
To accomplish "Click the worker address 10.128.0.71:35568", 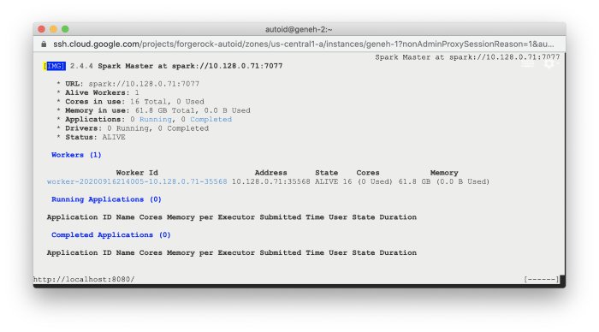I will coord(271,181).
